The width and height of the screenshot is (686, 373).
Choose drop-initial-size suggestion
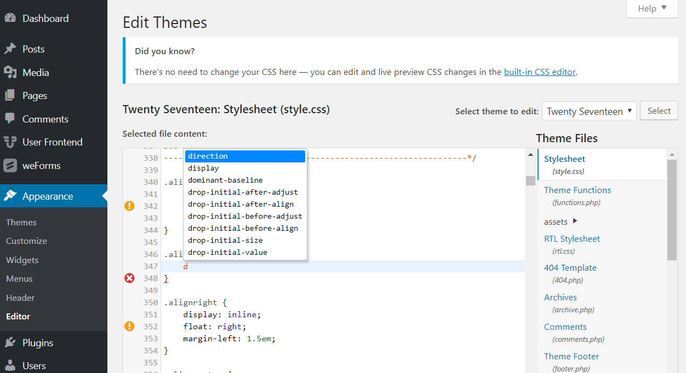click(245, 240)
